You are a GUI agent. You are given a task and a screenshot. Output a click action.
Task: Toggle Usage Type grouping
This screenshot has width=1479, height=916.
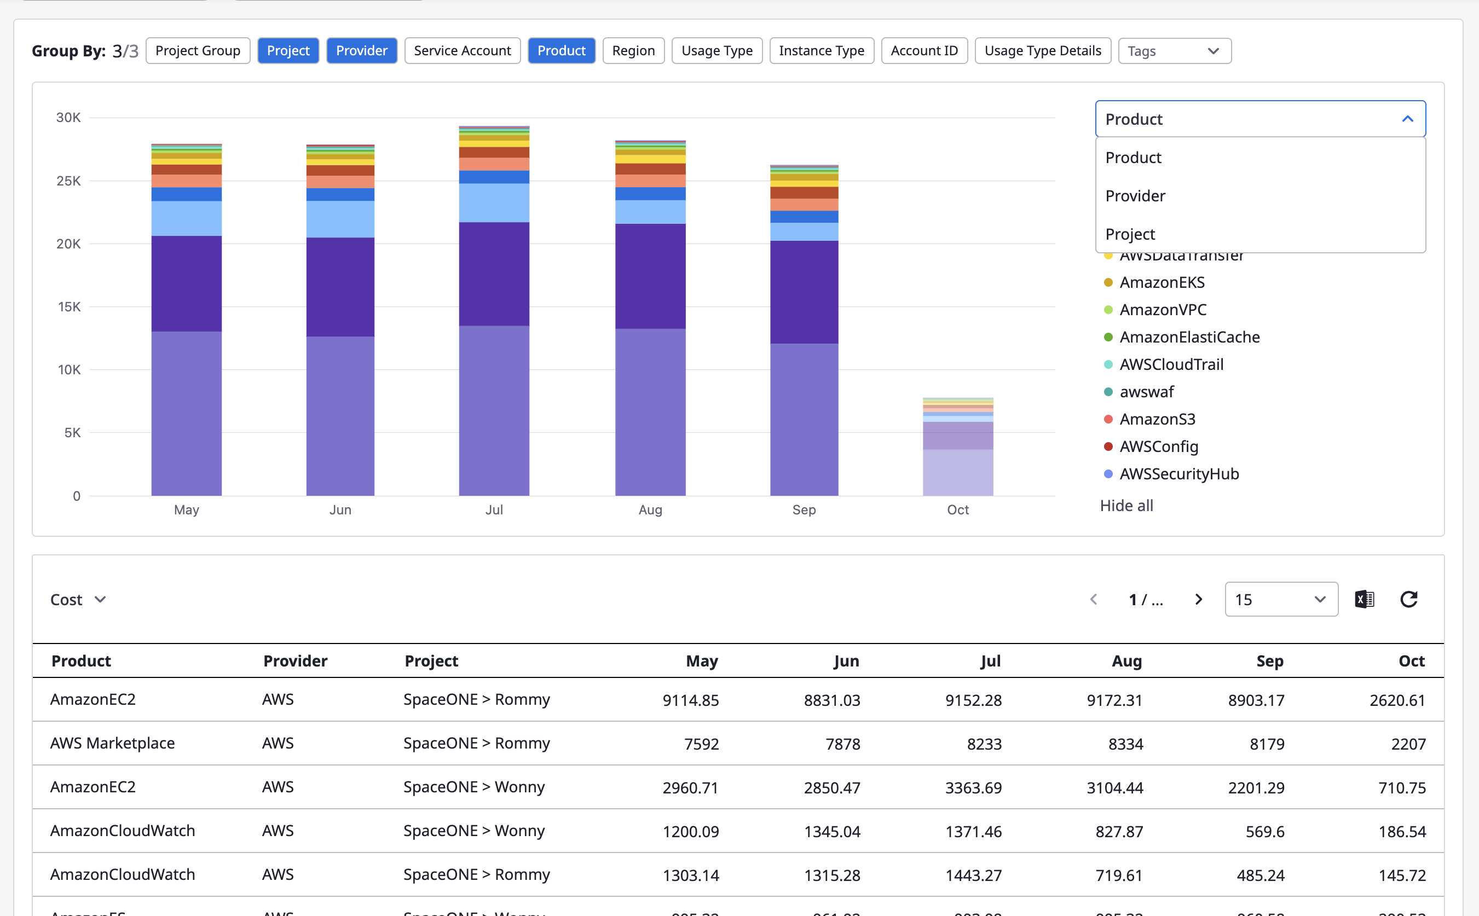717,50
